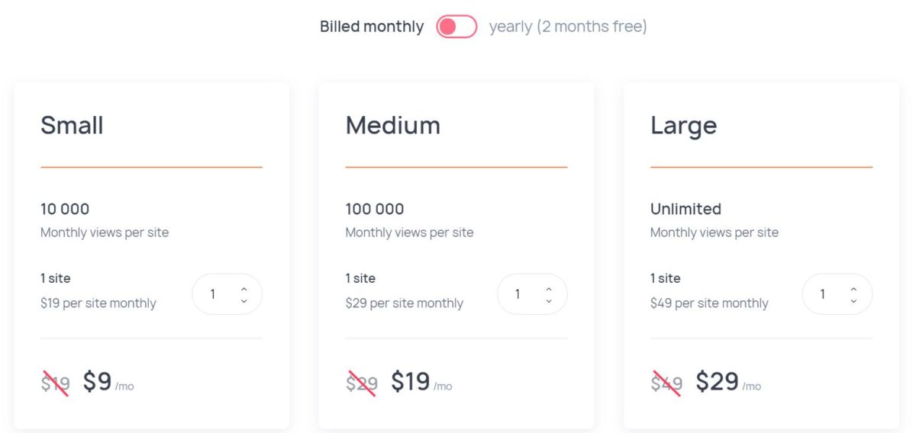This screenshot has width=916, height=433.
Task: Click the Small plan site count field
Action: (x=227, y=294)
